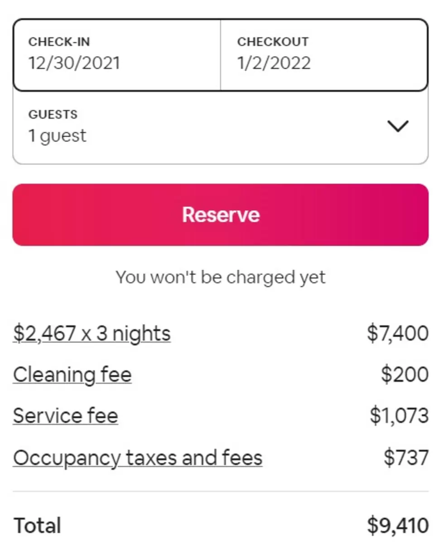Open the CHECK-IN date field
Screen dimensions: 444x555
click(x=117, y=55)
